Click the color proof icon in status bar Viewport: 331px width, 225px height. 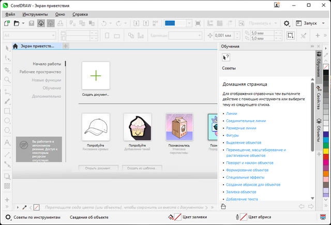[x=323, y=217]
